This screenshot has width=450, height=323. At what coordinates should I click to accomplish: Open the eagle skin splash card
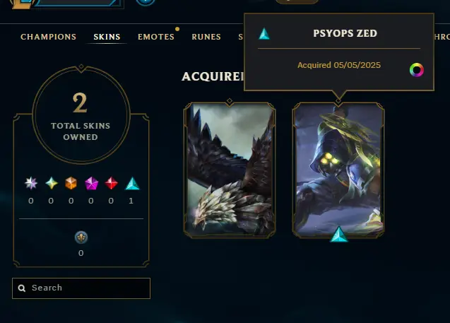pos(230,170)
